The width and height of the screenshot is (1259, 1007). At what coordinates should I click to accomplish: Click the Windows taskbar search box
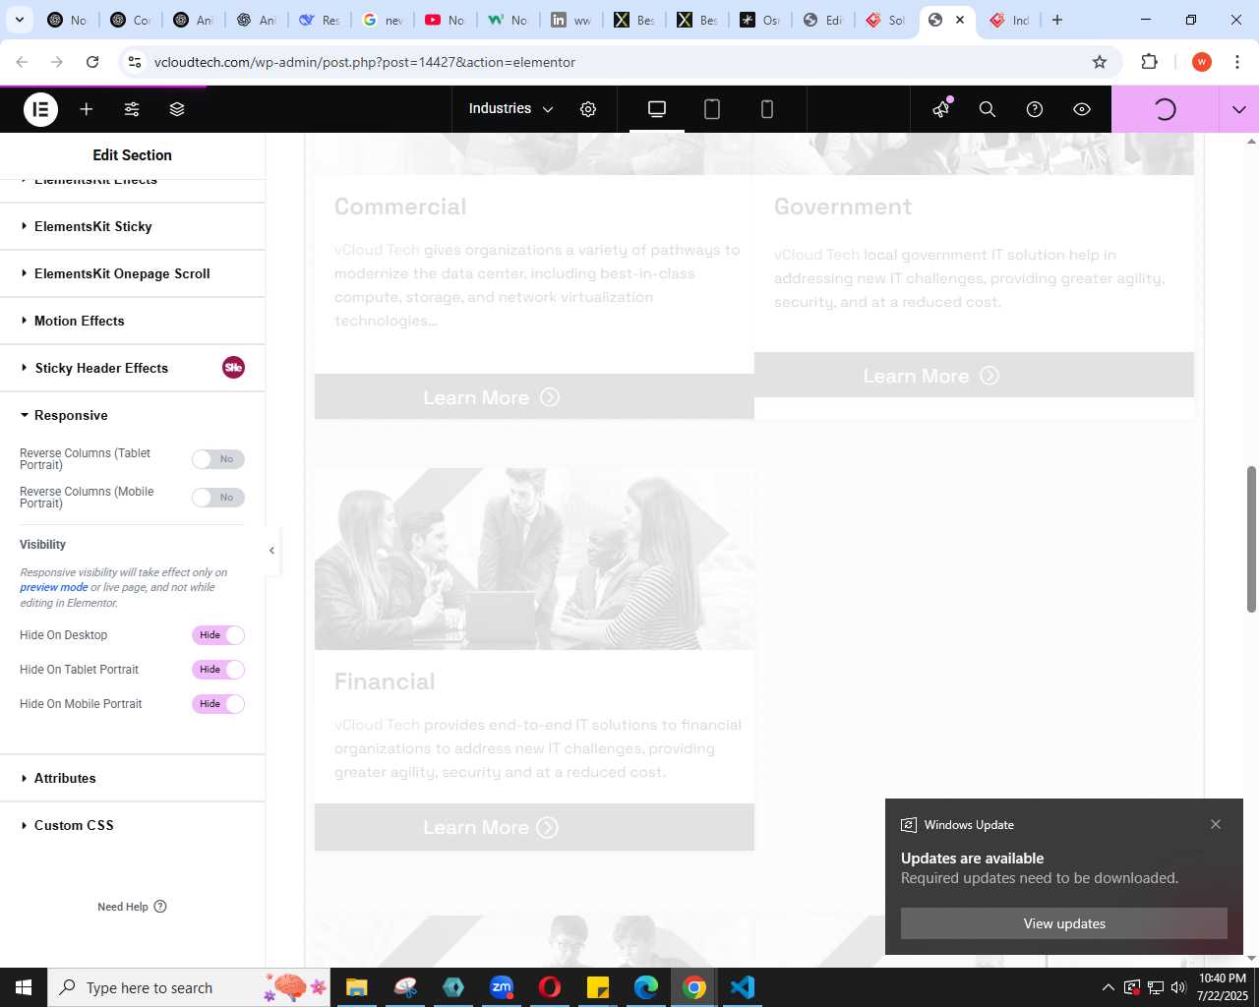[191, 987]
